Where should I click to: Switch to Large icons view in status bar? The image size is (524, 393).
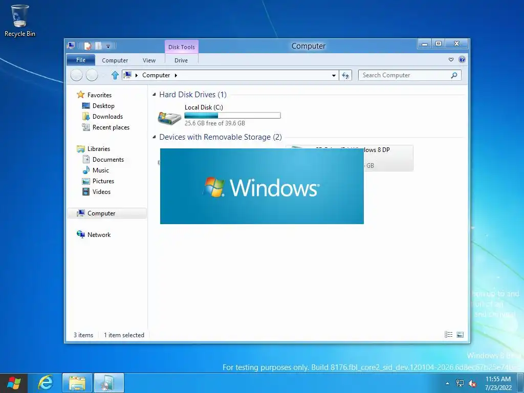(460, 335)
